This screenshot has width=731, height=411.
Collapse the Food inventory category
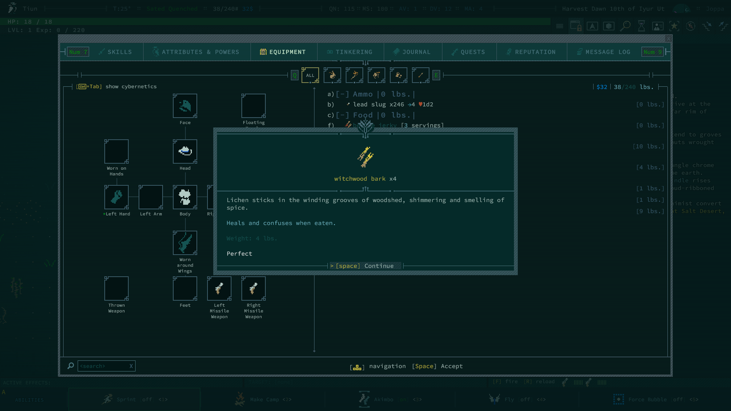(x=342, y=115)
